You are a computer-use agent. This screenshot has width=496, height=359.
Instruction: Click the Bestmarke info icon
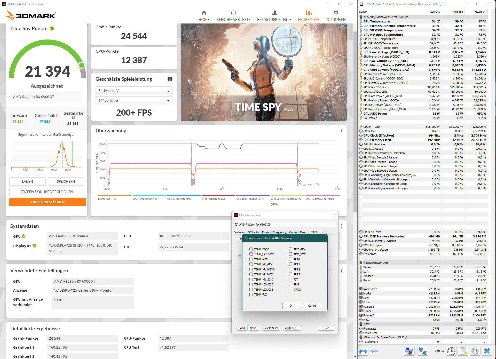[x=73, y=117]
